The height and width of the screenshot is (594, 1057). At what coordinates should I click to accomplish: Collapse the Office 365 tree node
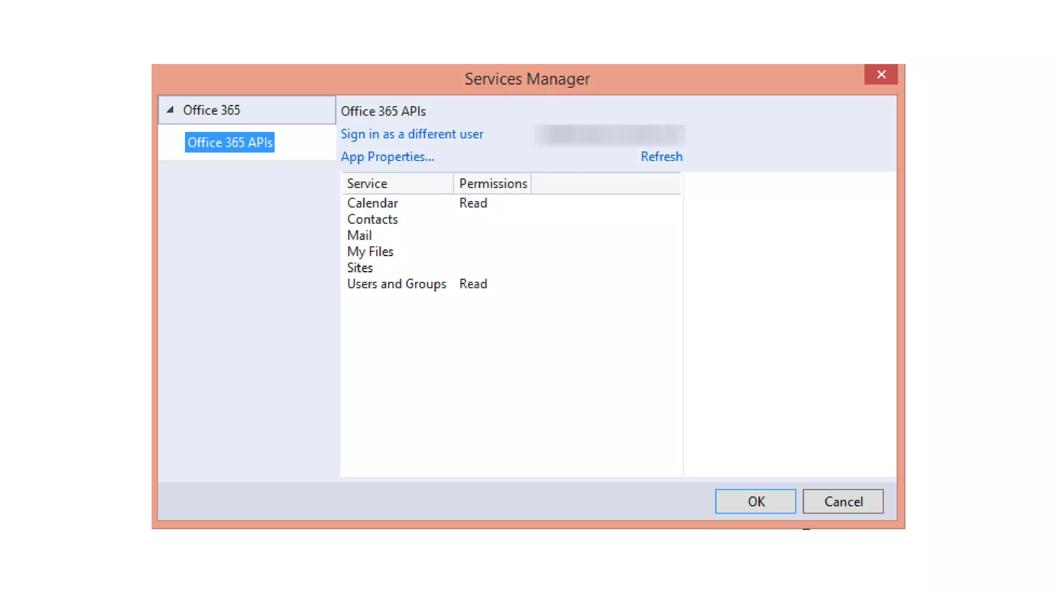pyautogui.click(x=170, y=110)
